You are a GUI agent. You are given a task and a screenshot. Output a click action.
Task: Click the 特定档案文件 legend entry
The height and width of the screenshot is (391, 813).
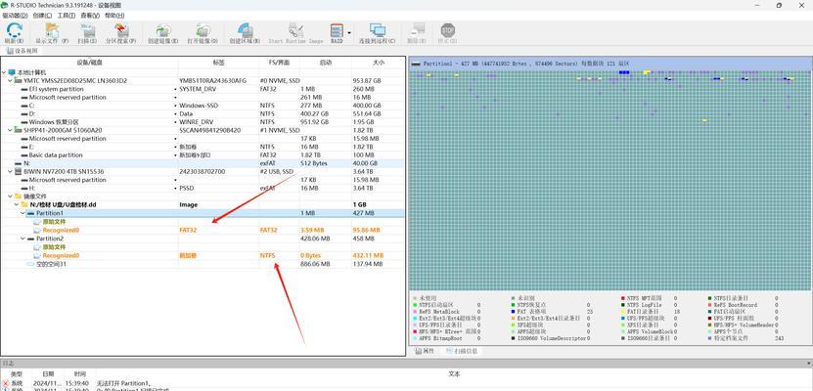(x=731, y=338)
